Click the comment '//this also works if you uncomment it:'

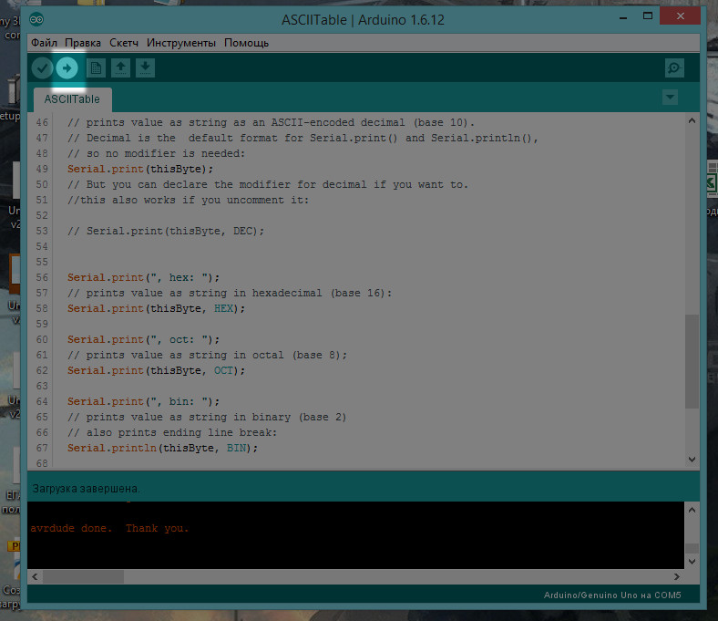(189, 201)
